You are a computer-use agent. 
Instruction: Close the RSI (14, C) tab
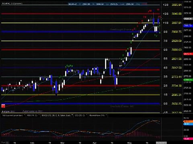point(39,115)
